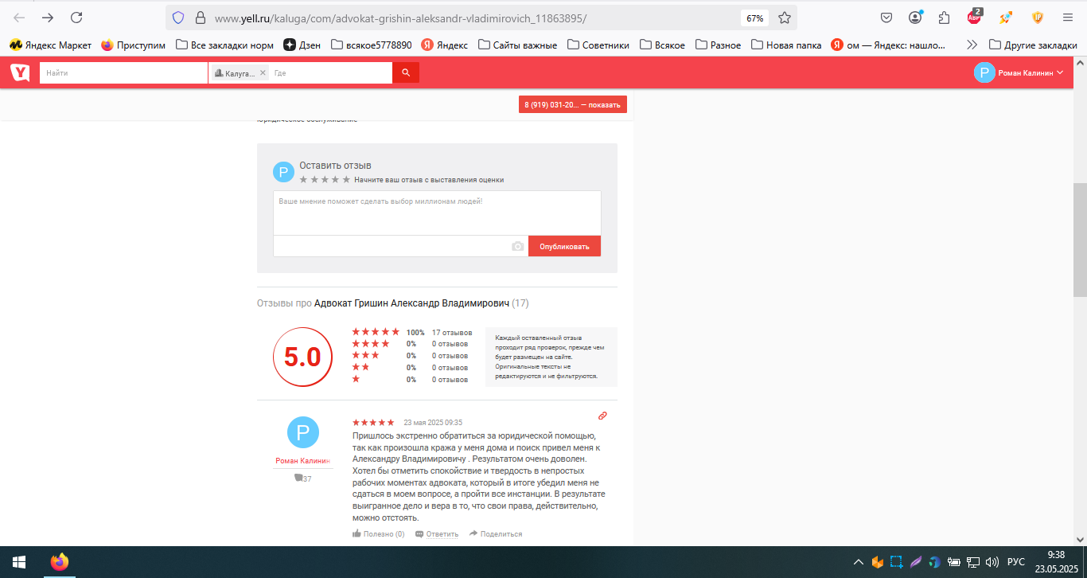Open Другие закладки folder

click(1033, 45)
